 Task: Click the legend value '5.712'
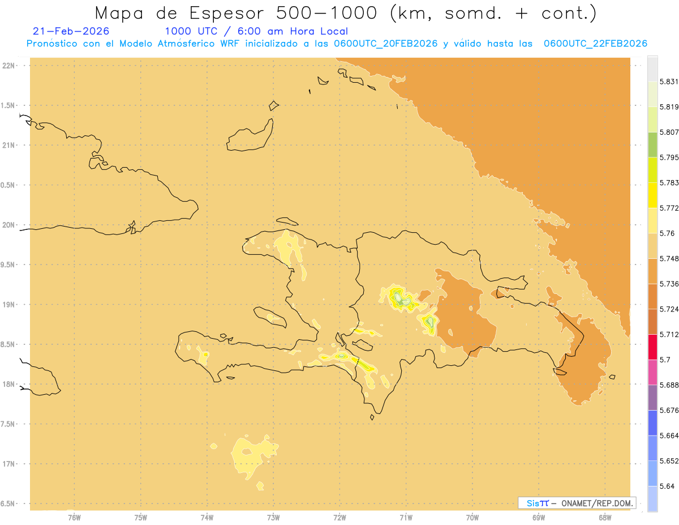(x=669, y=334)
